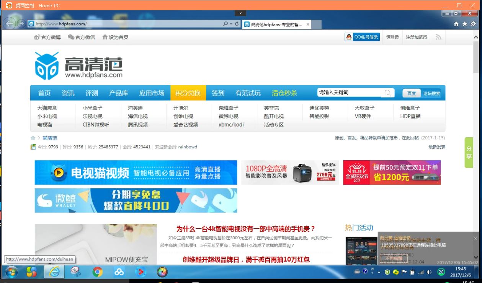Open the Windows Start button
Viewport: 482px width, 283px height.
[11, 272]
